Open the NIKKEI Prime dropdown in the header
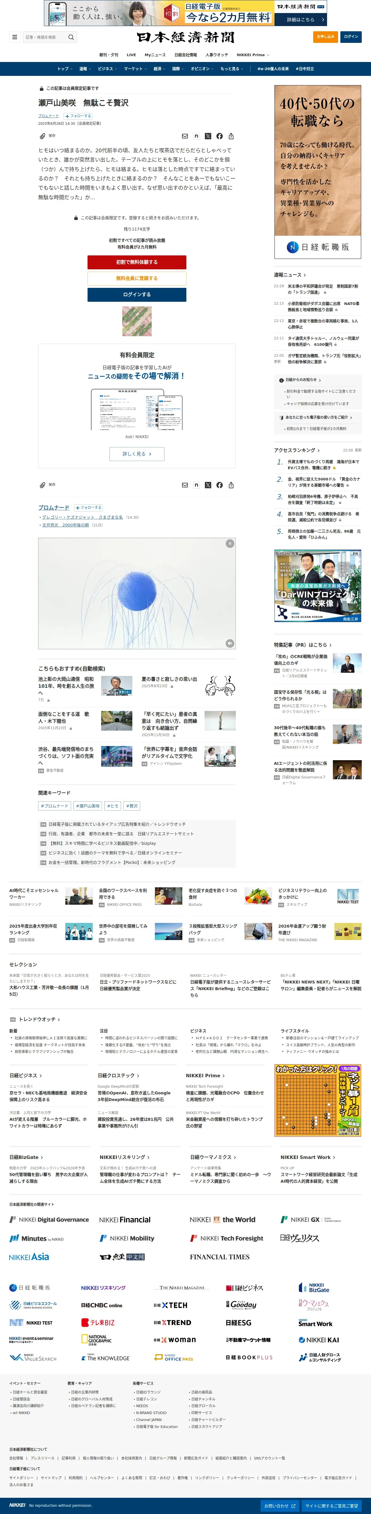The height and width of the screenshot is (1514, 371). [253, 55]
